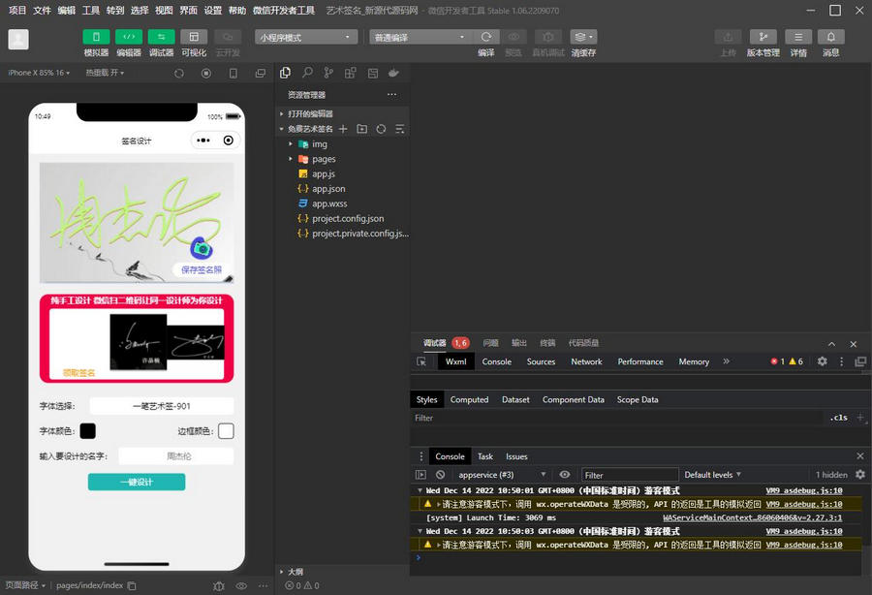This screenshot has width=872, height=595.
Task: Click the black 字体颜色 color swatch
Action: tap(87, 430)
